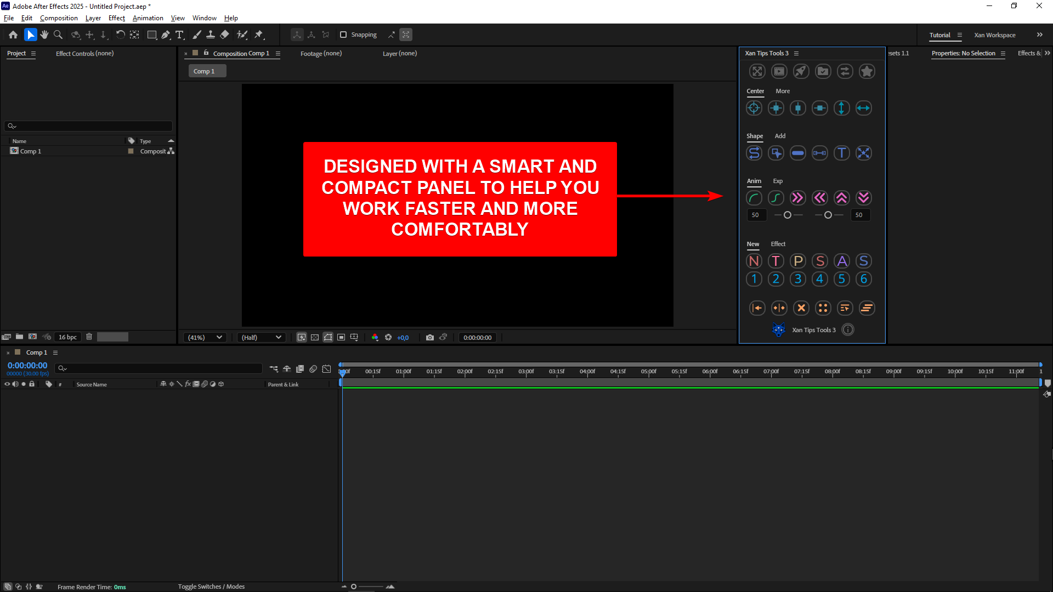Open the Animation menu

coord(148,18)
